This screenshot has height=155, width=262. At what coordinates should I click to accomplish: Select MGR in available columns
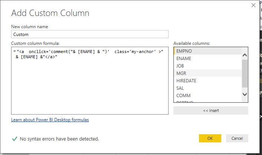coord(208,73)
